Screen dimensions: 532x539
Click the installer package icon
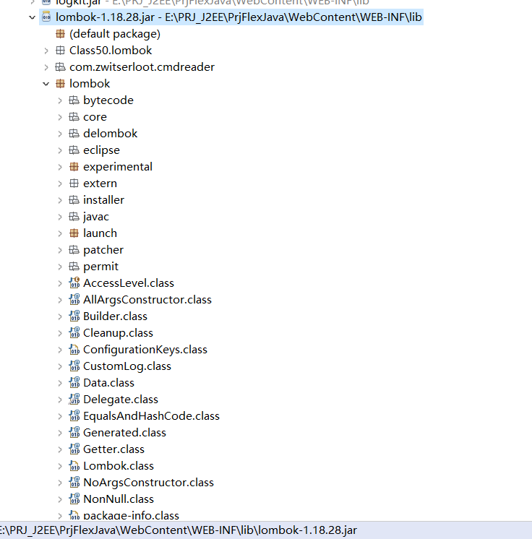[x=74, y=199]
